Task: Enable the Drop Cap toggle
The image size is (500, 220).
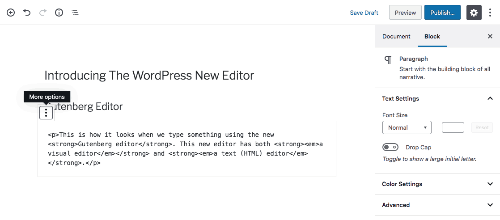Action: 390,147
